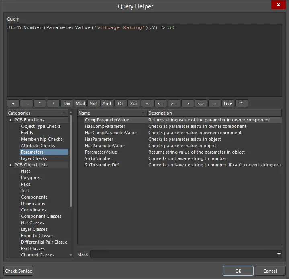
Task: Choose the Net Classes category
Action: pos(33,223)
